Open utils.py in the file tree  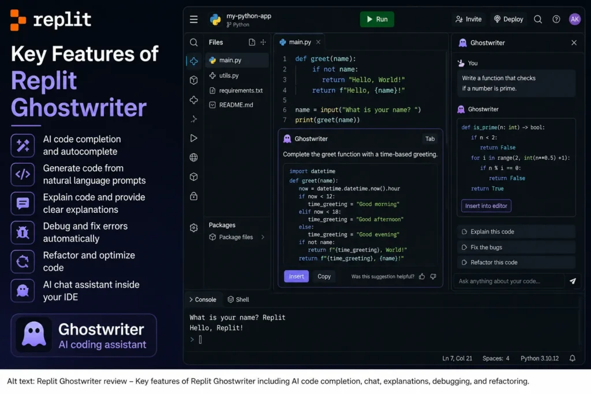(x=237, y=76)
